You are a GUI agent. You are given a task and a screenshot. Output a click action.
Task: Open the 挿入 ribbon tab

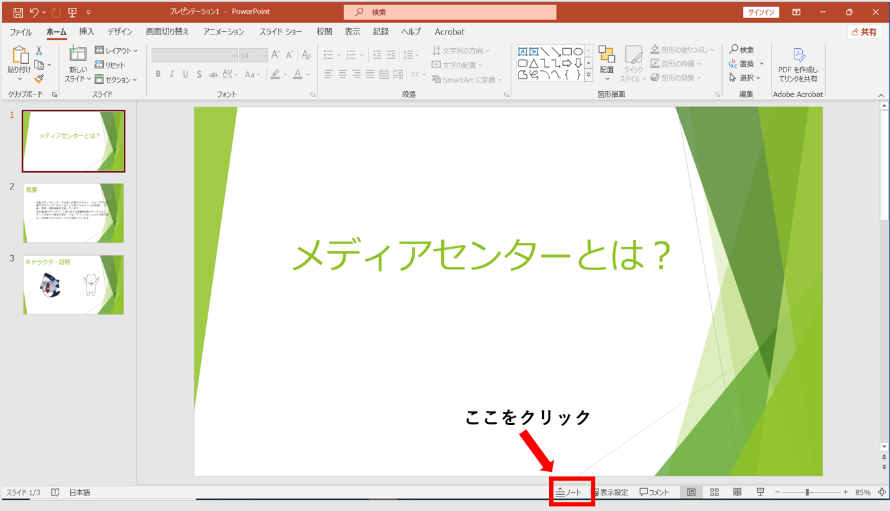coord(87,32)
